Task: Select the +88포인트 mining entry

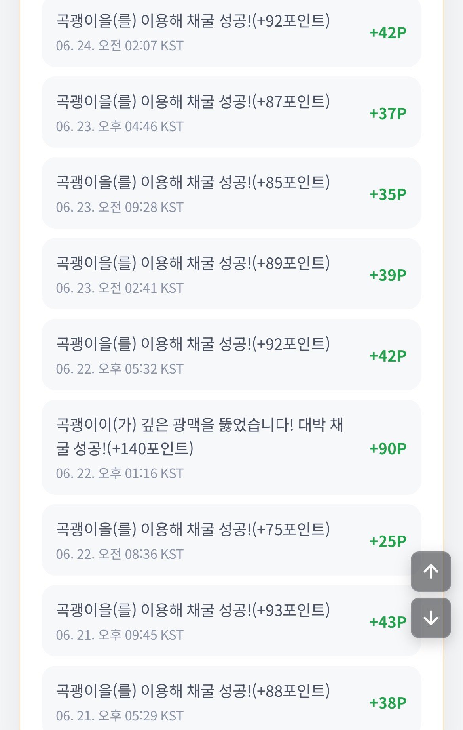Action: click(231, 698)
